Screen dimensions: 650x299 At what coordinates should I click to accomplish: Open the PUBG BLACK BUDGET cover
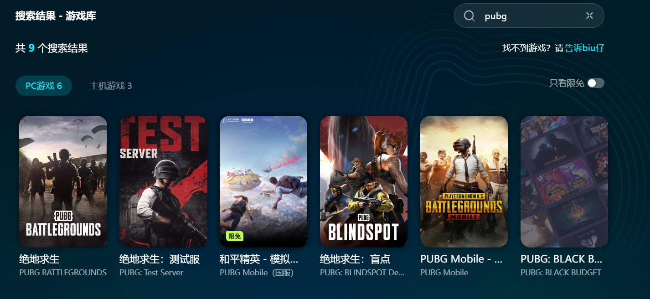(x=564, y=181)
